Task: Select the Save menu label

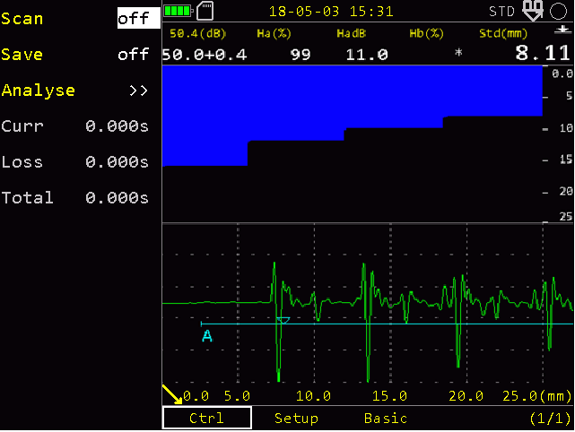Action: coord(22,55)
